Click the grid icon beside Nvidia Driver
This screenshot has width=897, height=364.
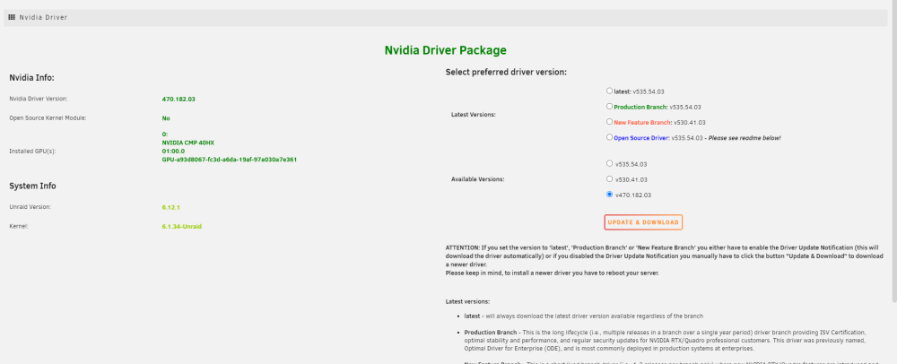[12, 18]
